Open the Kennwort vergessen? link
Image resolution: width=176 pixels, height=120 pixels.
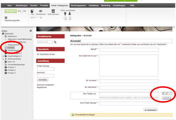tap(46, 85)
